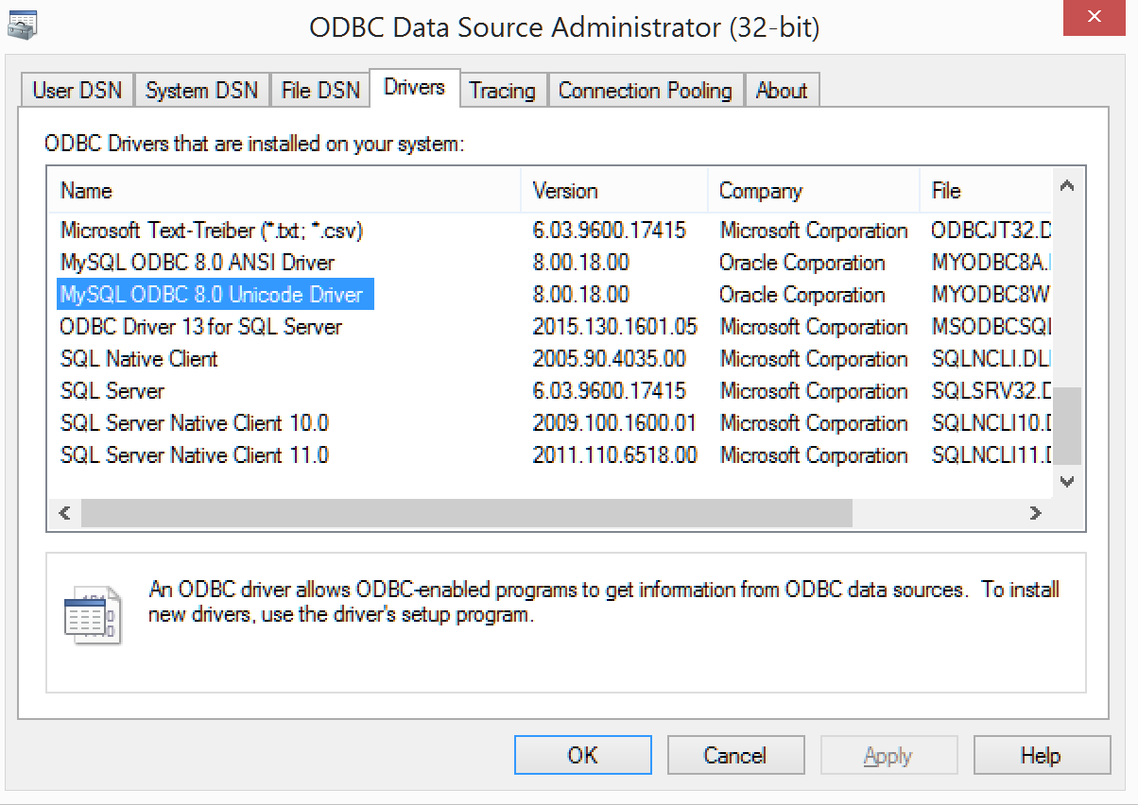Go to the File DSN tab
The width and height of the screenshot is (1138, 805).
[x=320, y=91]
